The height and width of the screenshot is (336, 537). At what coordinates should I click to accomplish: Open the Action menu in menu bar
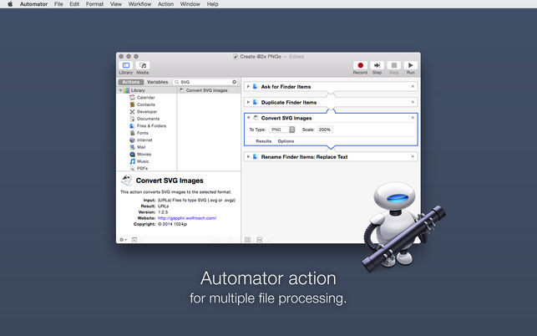click(165, 4)
